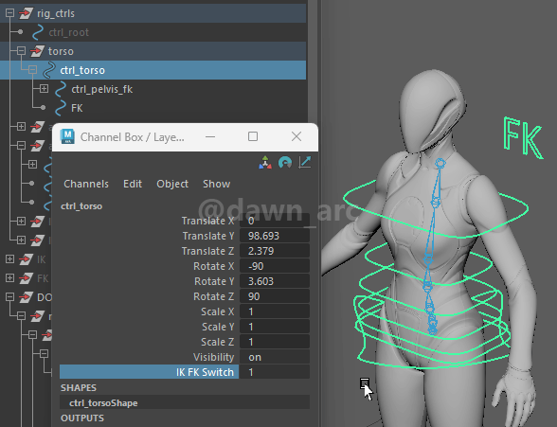This screenshot has width=557, height=427.
Task: Click Translate Z value 2.379
Action: [x=275, y=251]
